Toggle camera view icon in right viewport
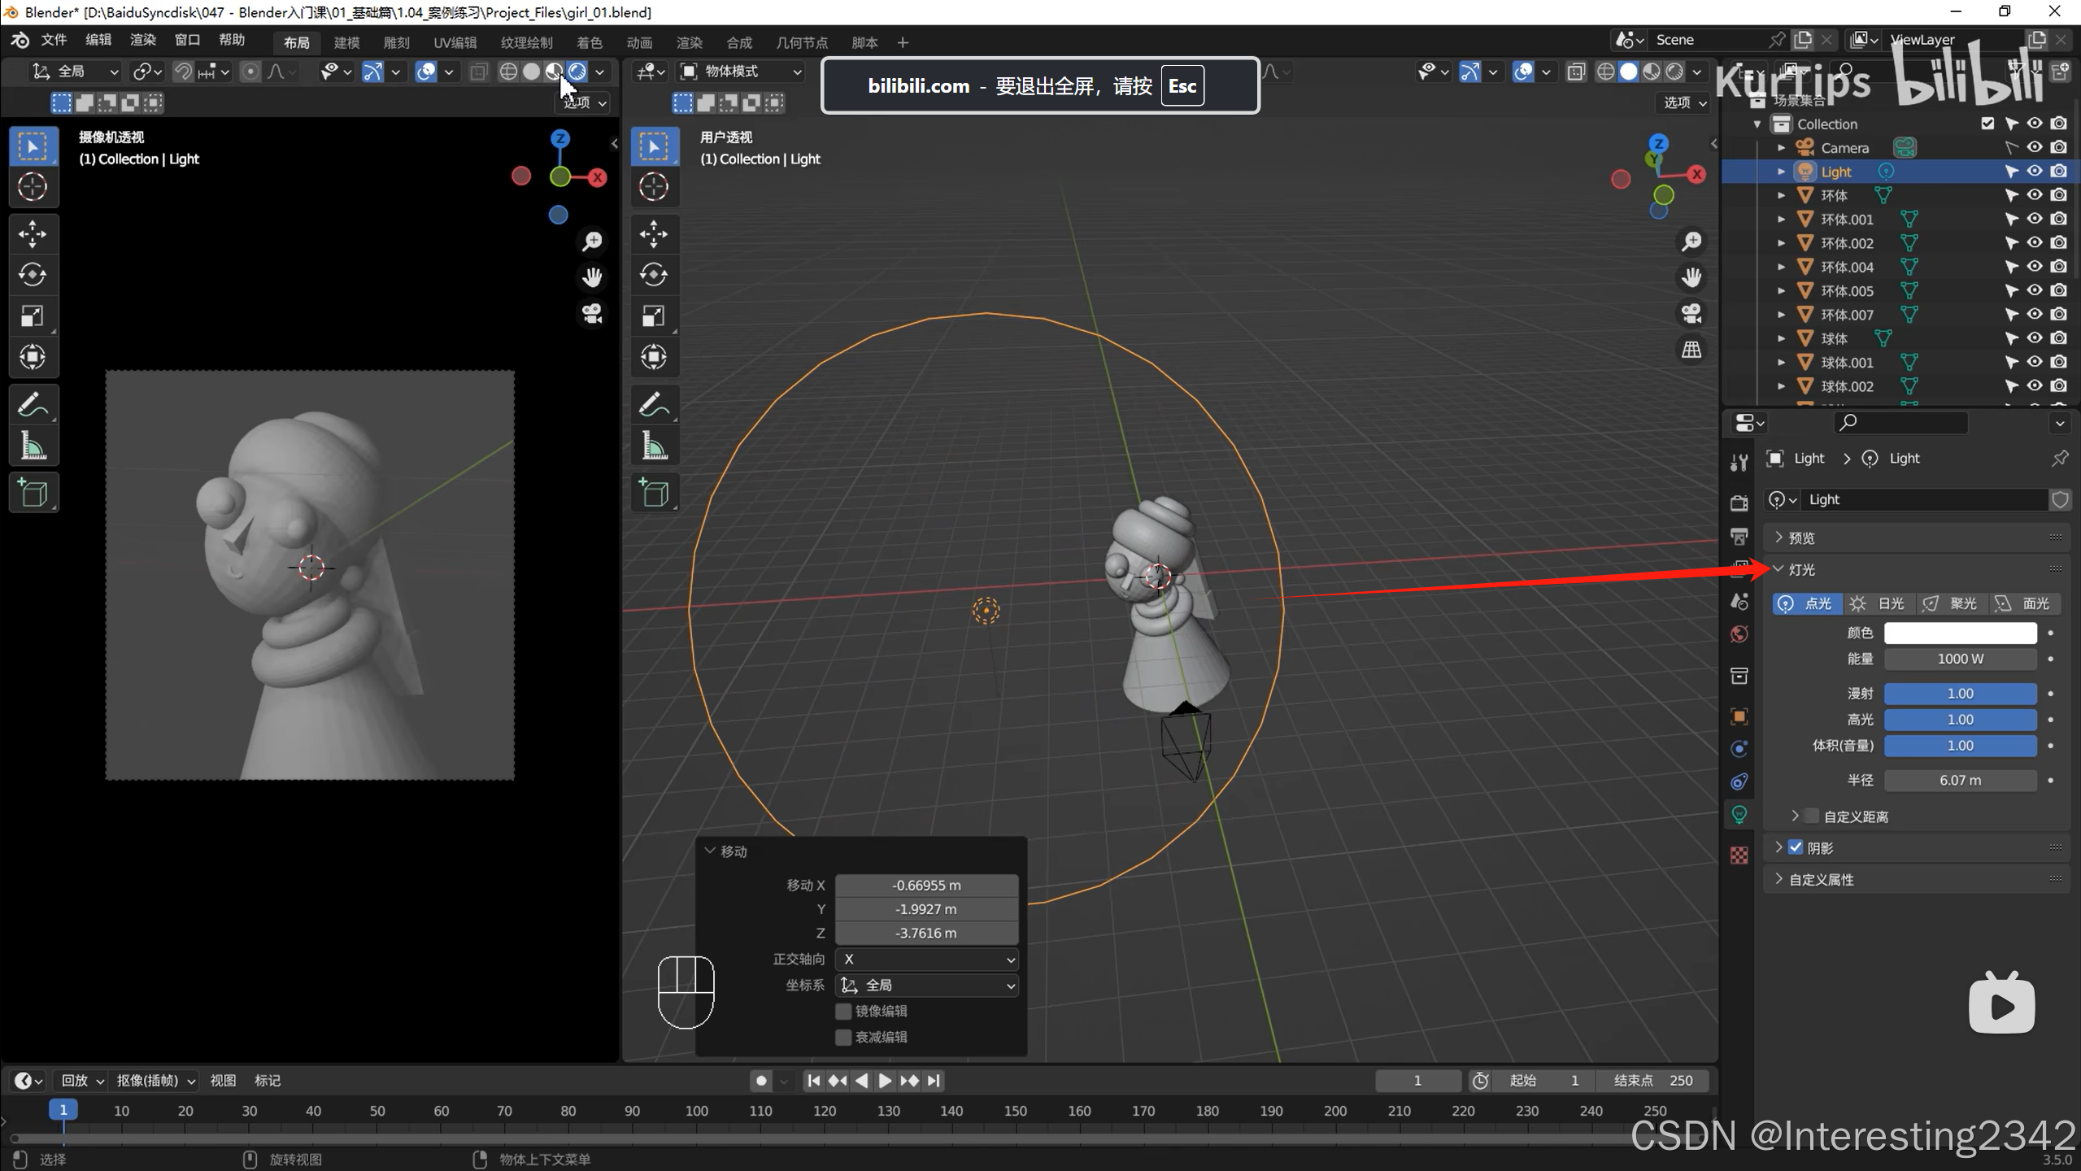Image resolution: width=2081 pixels, height=1171 pixels. coord(1691,314)
